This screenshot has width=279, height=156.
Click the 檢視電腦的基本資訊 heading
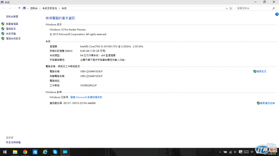(x=60, y=18)
